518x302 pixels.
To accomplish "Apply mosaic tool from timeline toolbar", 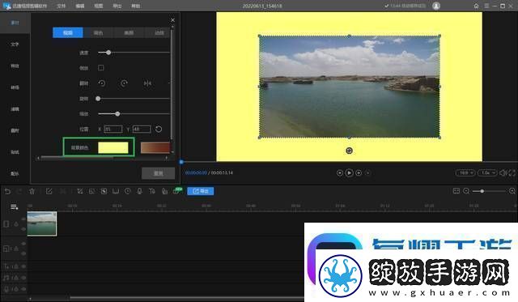I will [x=104, y=191].
